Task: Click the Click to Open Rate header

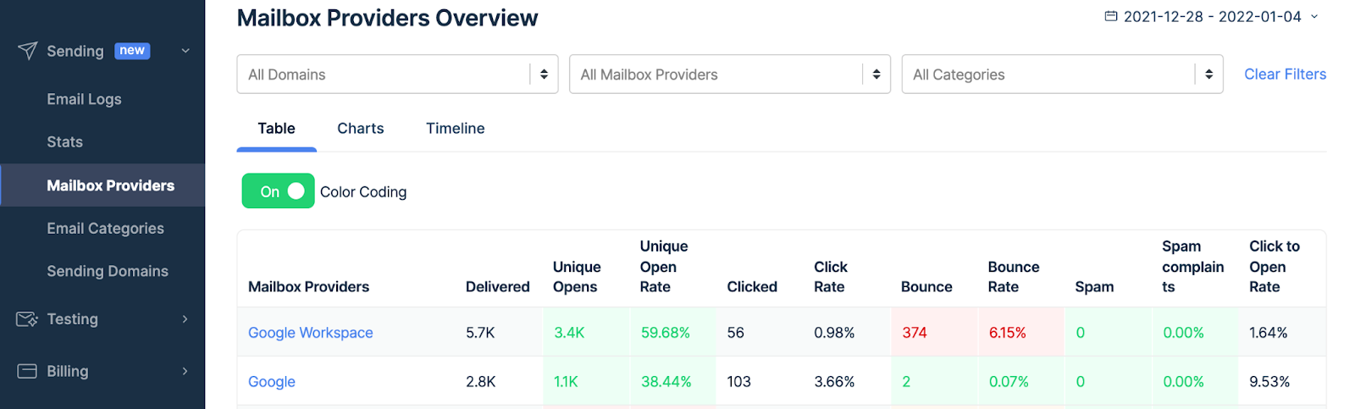Action: tap(1275, 267)
